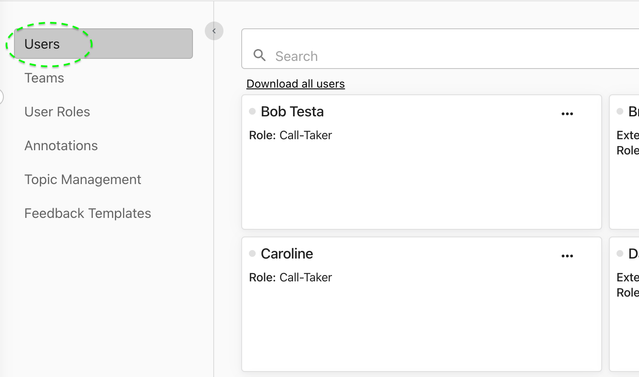Image resolution: width=639 pixels, height=377 pixels.
Task: Navigate to Topic Management
Action: (x=83, y=179)
